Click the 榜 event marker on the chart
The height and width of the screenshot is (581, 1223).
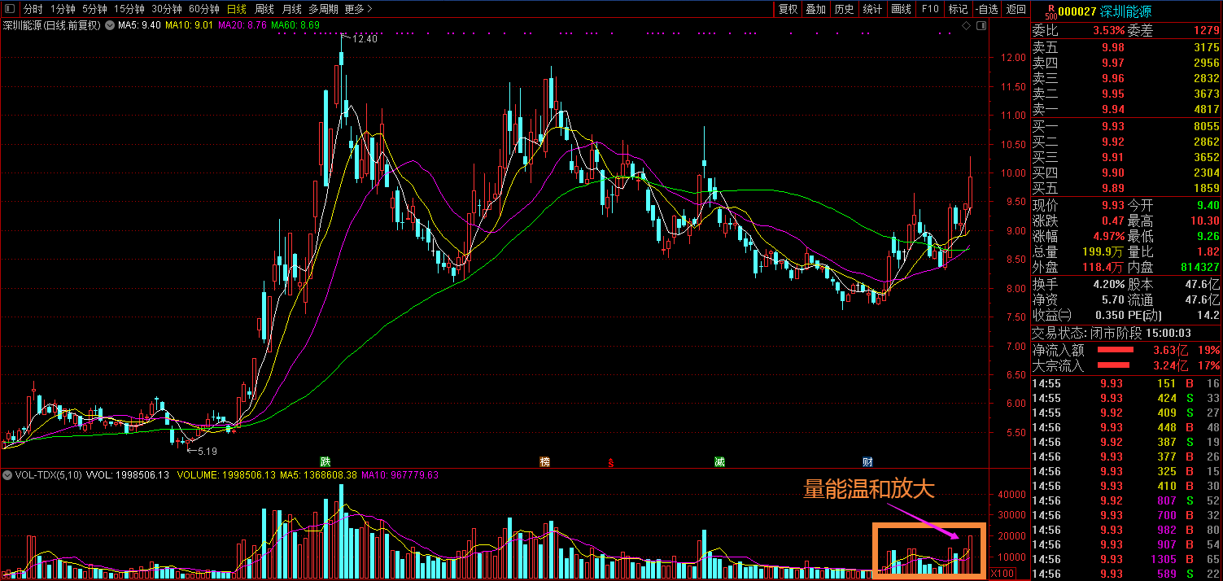pyautogui.click(x=545, y=461)
